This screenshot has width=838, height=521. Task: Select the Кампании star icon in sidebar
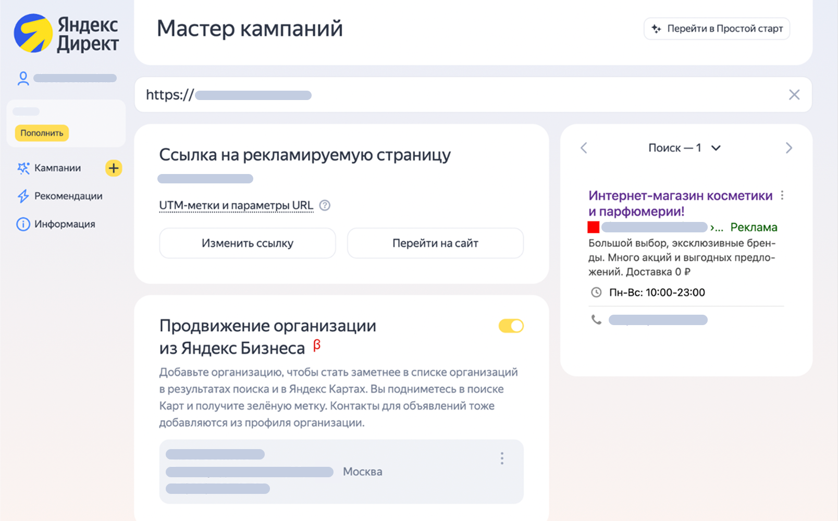pyautogui.click(x=23, y=168)
